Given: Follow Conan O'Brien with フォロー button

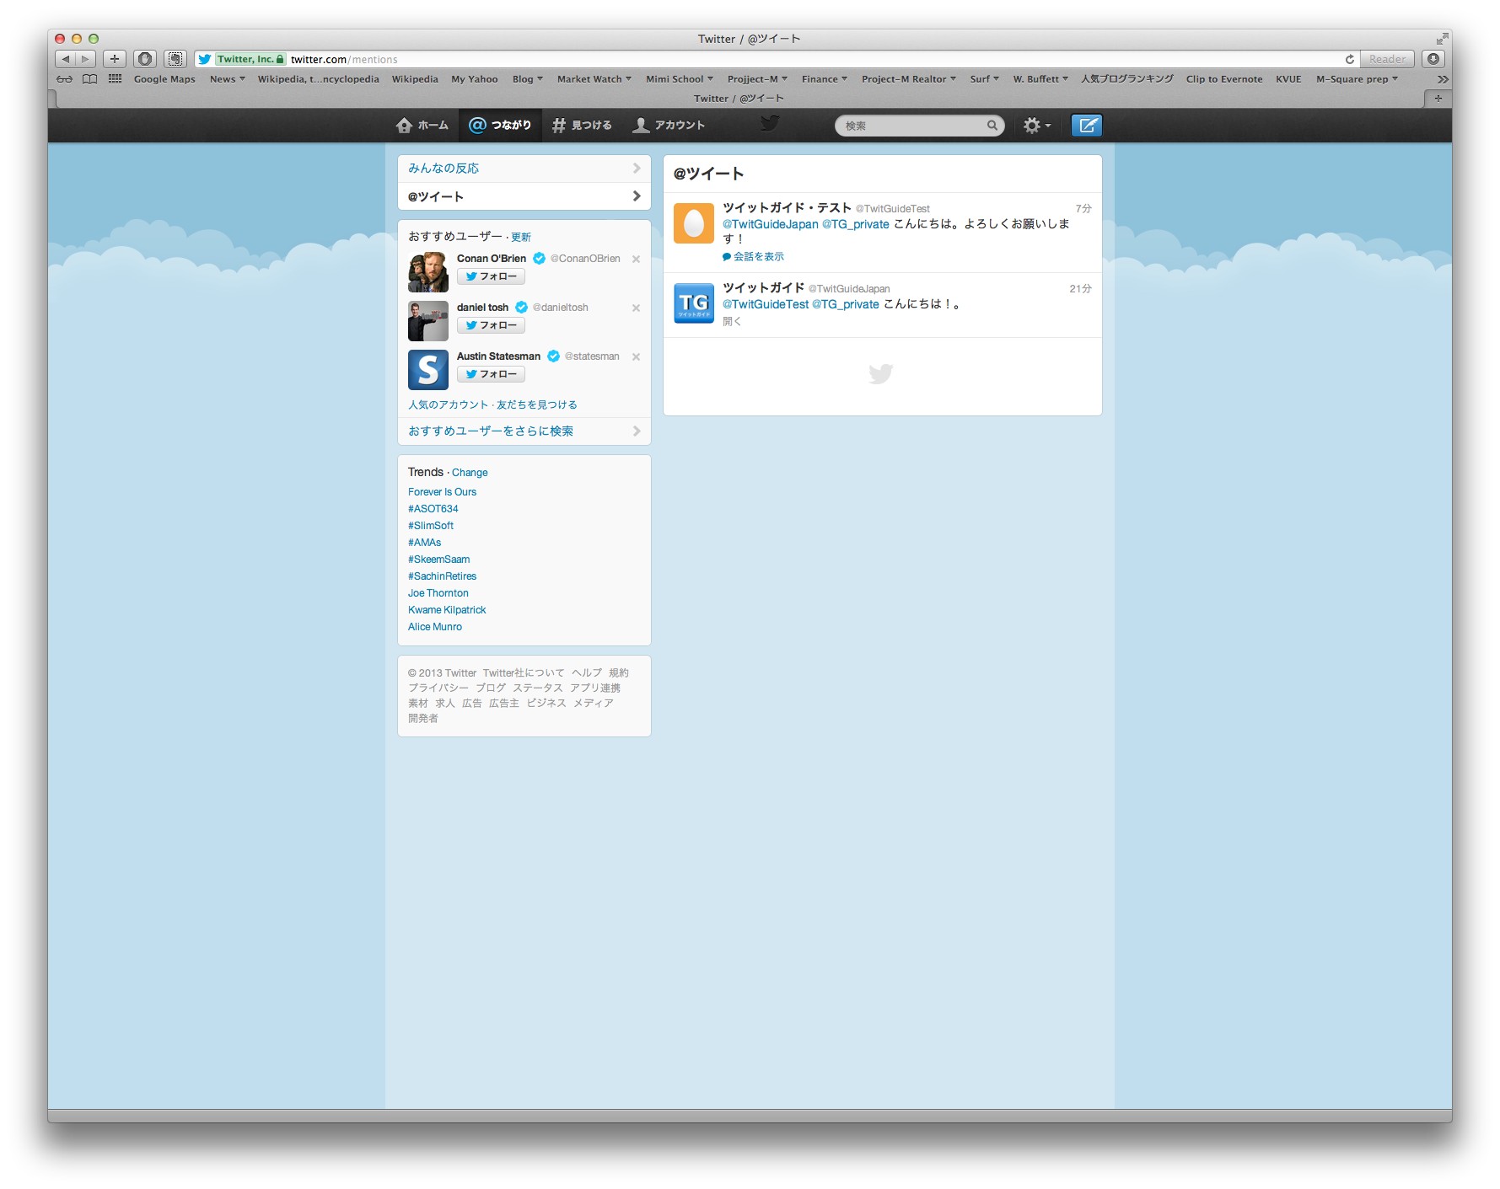Looking at the screenshot, I should (491, 276).
